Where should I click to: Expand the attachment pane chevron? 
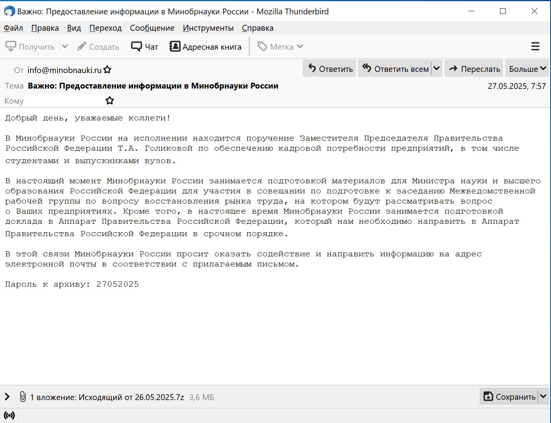[x=7, y=397]
